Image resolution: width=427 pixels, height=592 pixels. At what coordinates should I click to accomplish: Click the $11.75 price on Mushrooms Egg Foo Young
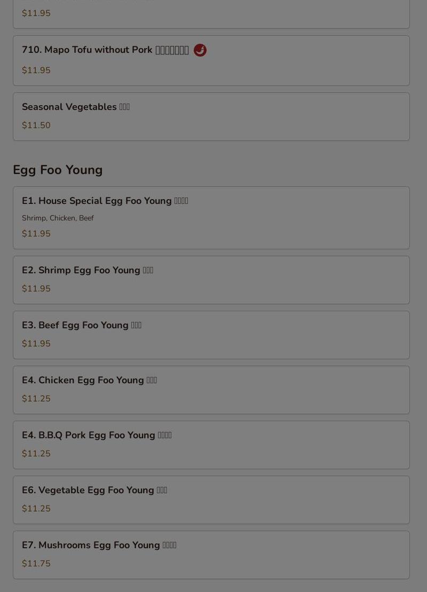click(x=36, y=563)
